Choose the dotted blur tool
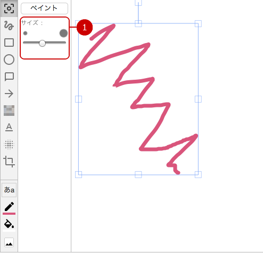Viewport: 263px width, 253px height. point(9,144)
